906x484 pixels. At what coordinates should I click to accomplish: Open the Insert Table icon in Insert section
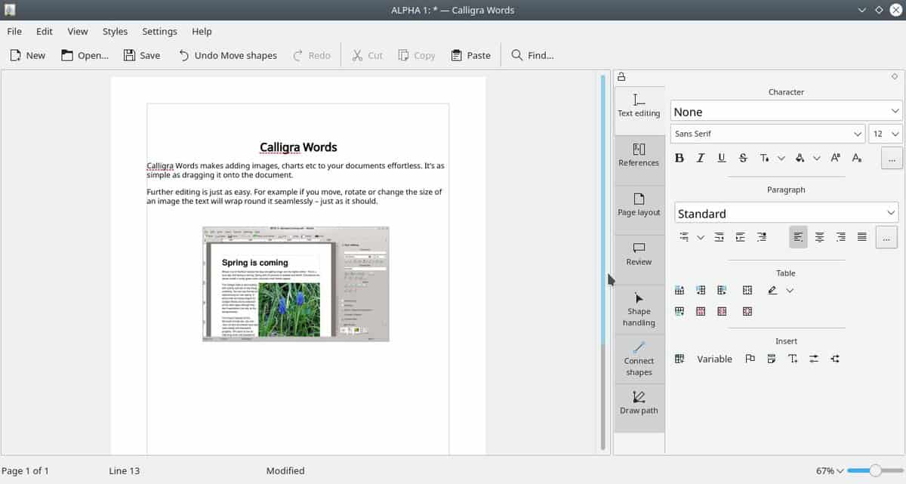679,359
